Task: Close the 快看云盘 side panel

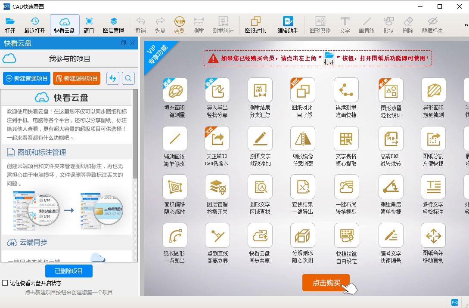Action: point(133,43)
